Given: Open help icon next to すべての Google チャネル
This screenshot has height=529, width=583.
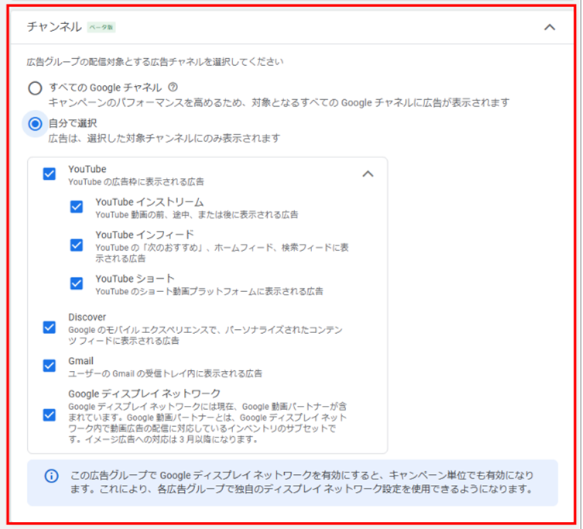Looking at the screenshot, I should (x=173, y=88).
